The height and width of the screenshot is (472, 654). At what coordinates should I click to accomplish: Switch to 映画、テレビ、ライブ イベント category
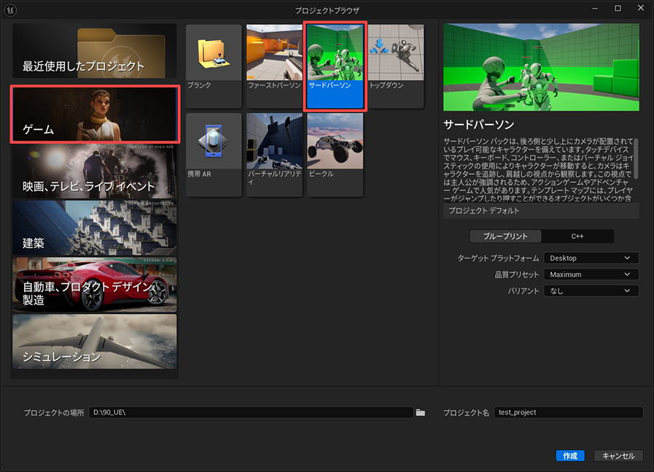95,170
